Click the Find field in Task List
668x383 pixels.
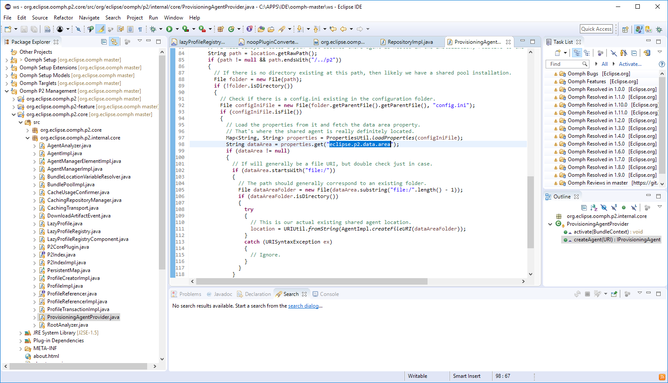tap(567, 64)
